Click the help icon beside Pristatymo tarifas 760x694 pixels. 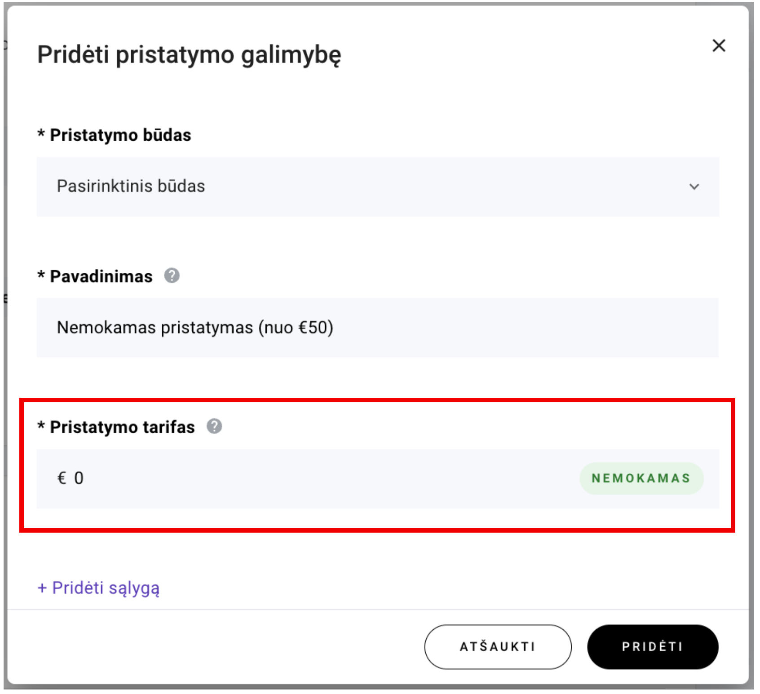(214, 427)
